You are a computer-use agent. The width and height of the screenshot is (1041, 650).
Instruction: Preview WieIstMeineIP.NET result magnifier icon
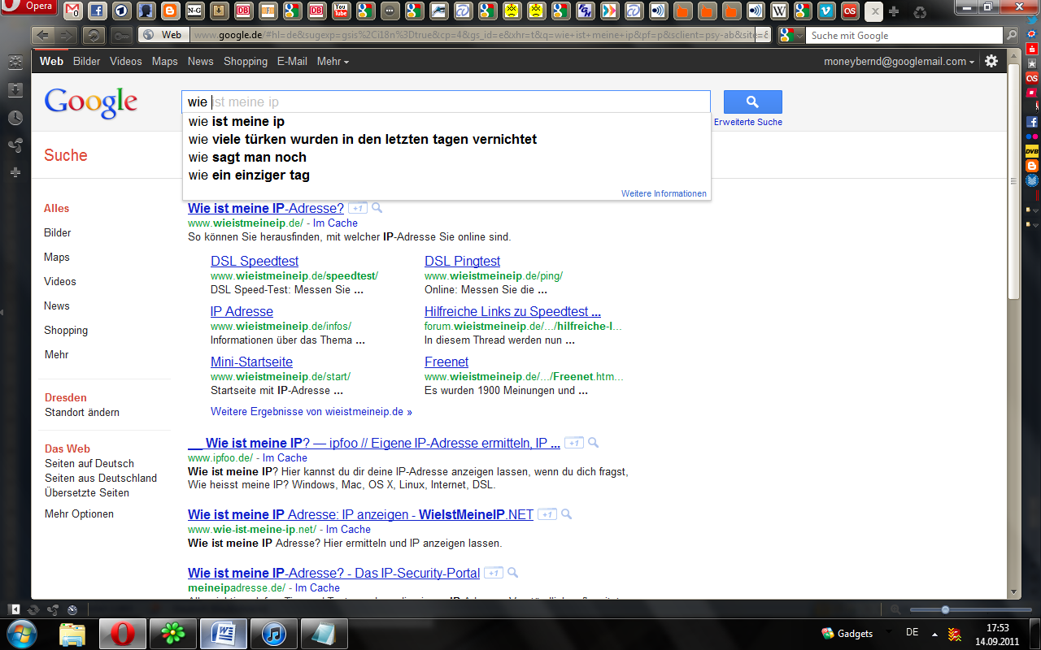566,513
